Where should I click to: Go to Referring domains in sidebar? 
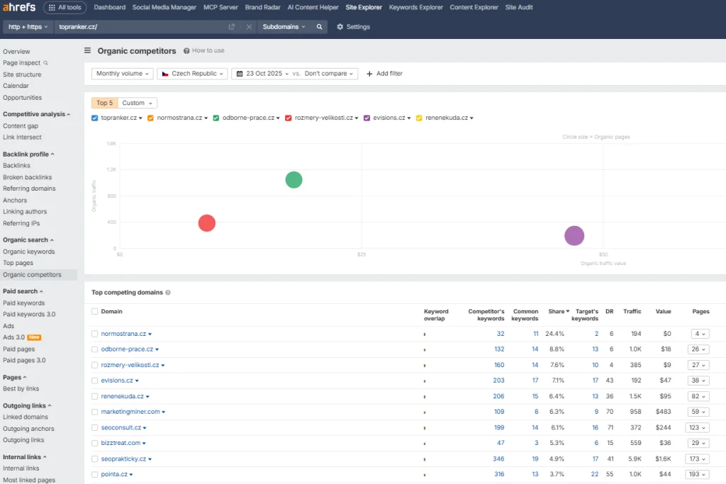[29, 188]
